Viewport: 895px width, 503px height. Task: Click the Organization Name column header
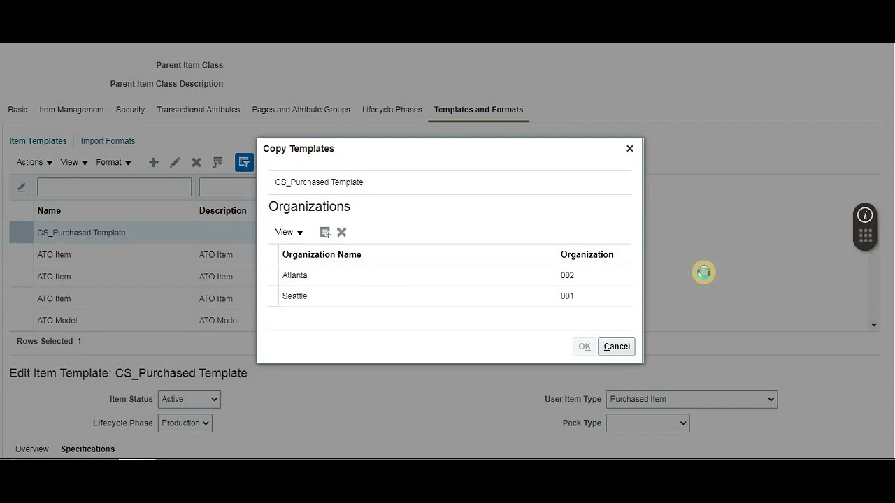pos(322,254)
